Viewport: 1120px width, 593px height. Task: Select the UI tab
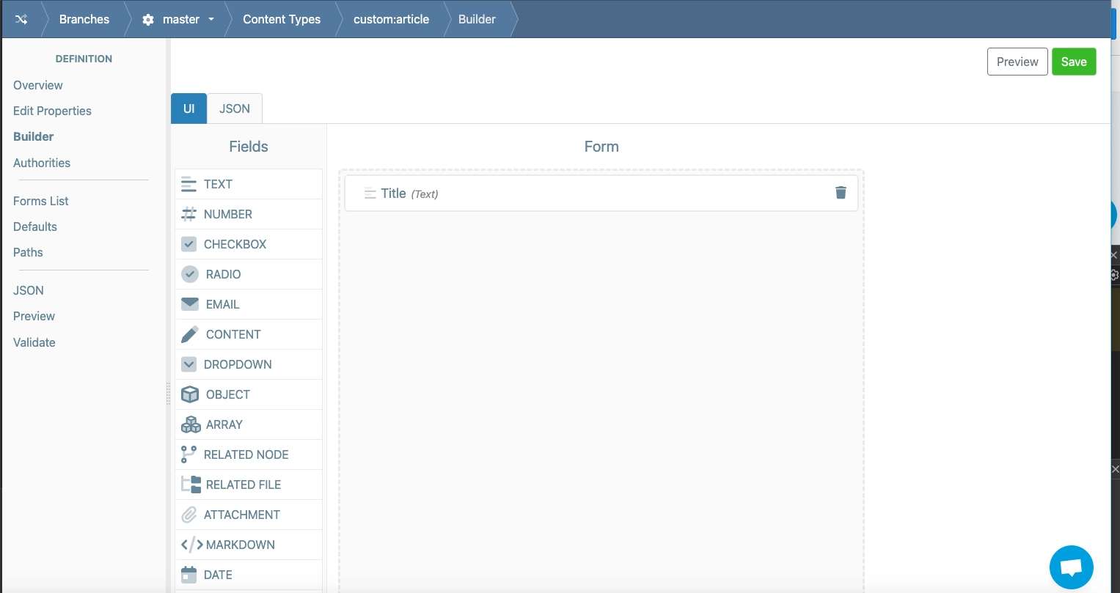pos(189,108)
